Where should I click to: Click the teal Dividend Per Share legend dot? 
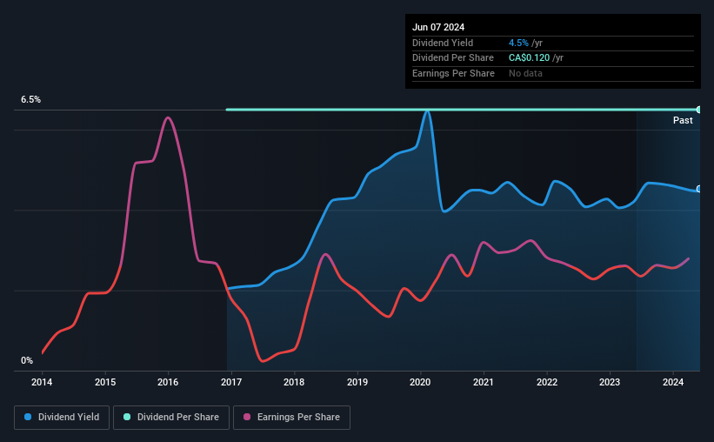[x=127, y=417]
